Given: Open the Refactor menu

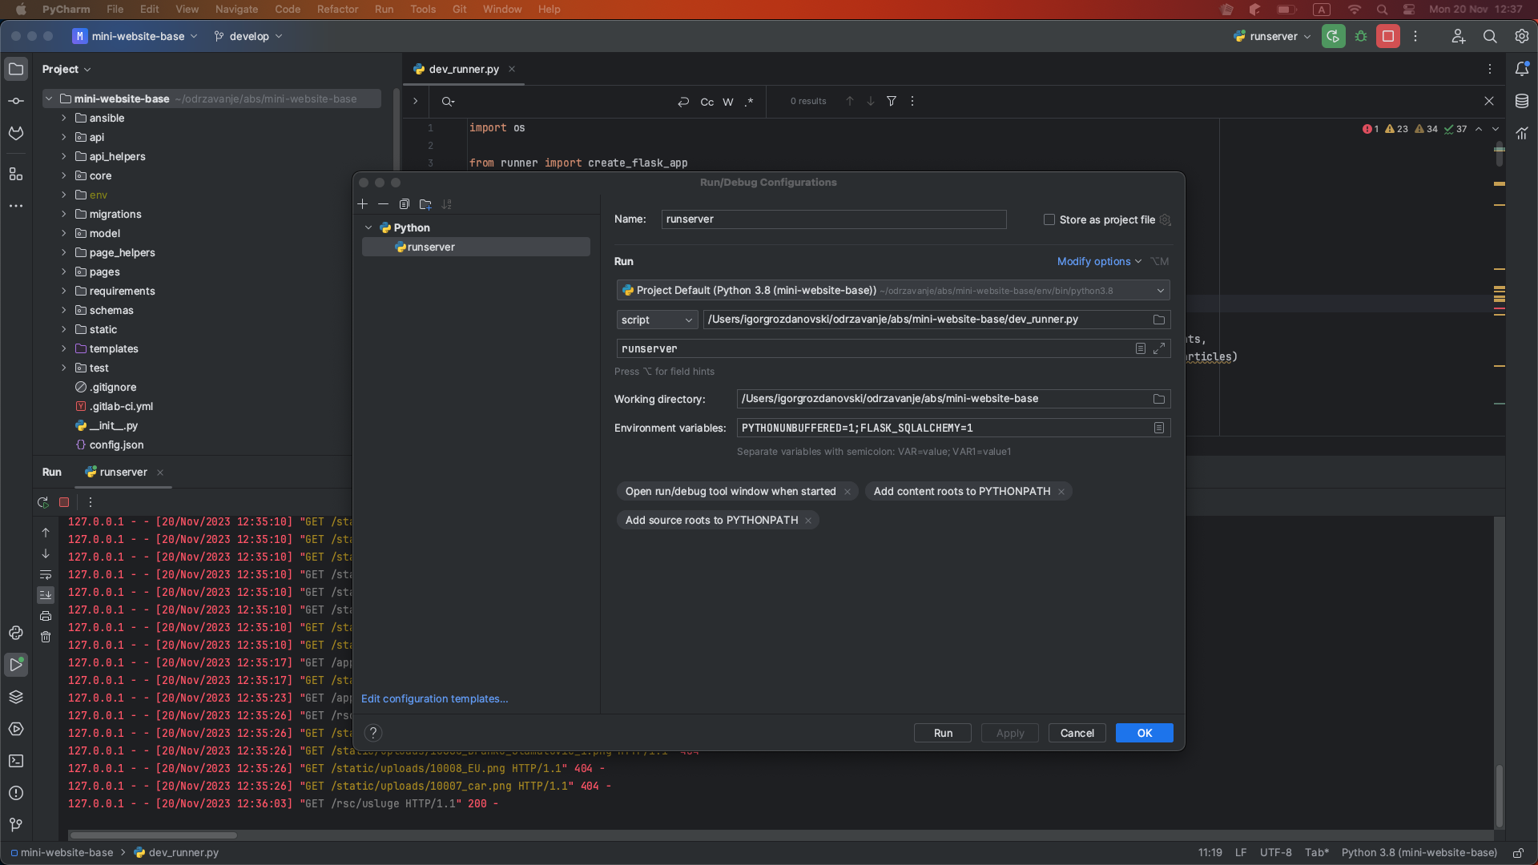Looking at the screenshot, I should coord(337,9).
